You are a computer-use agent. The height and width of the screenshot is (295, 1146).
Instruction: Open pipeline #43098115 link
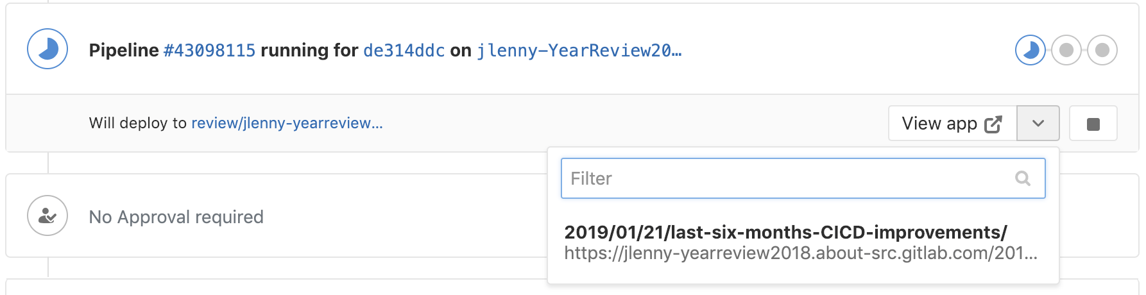point(209,51)
